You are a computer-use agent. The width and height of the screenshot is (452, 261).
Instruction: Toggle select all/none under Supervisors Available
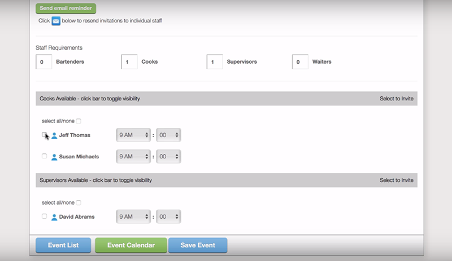(x=79, y=202)
